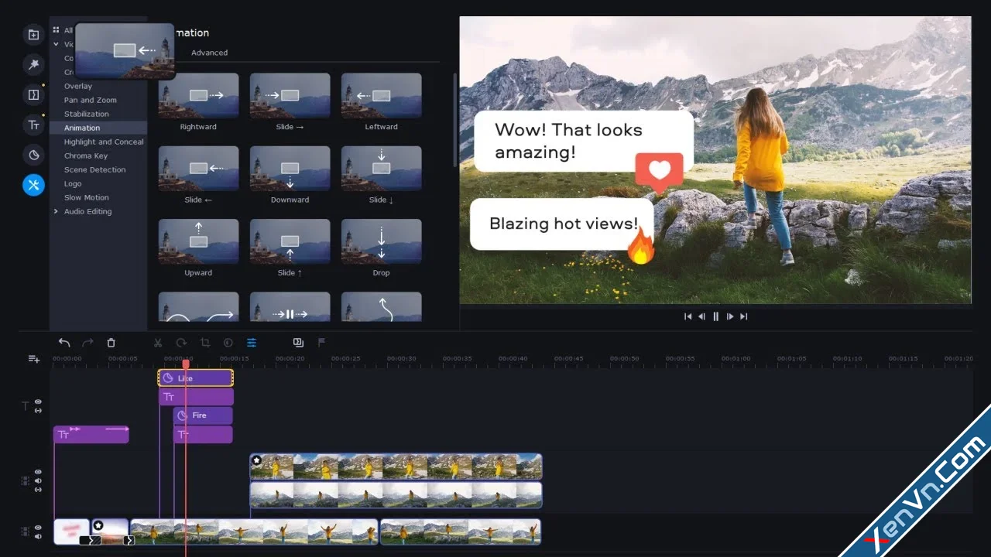Open Clip properties sliders icon
Image resolution: width=991 pixels, height=557 pixels.
click(252, 343)
